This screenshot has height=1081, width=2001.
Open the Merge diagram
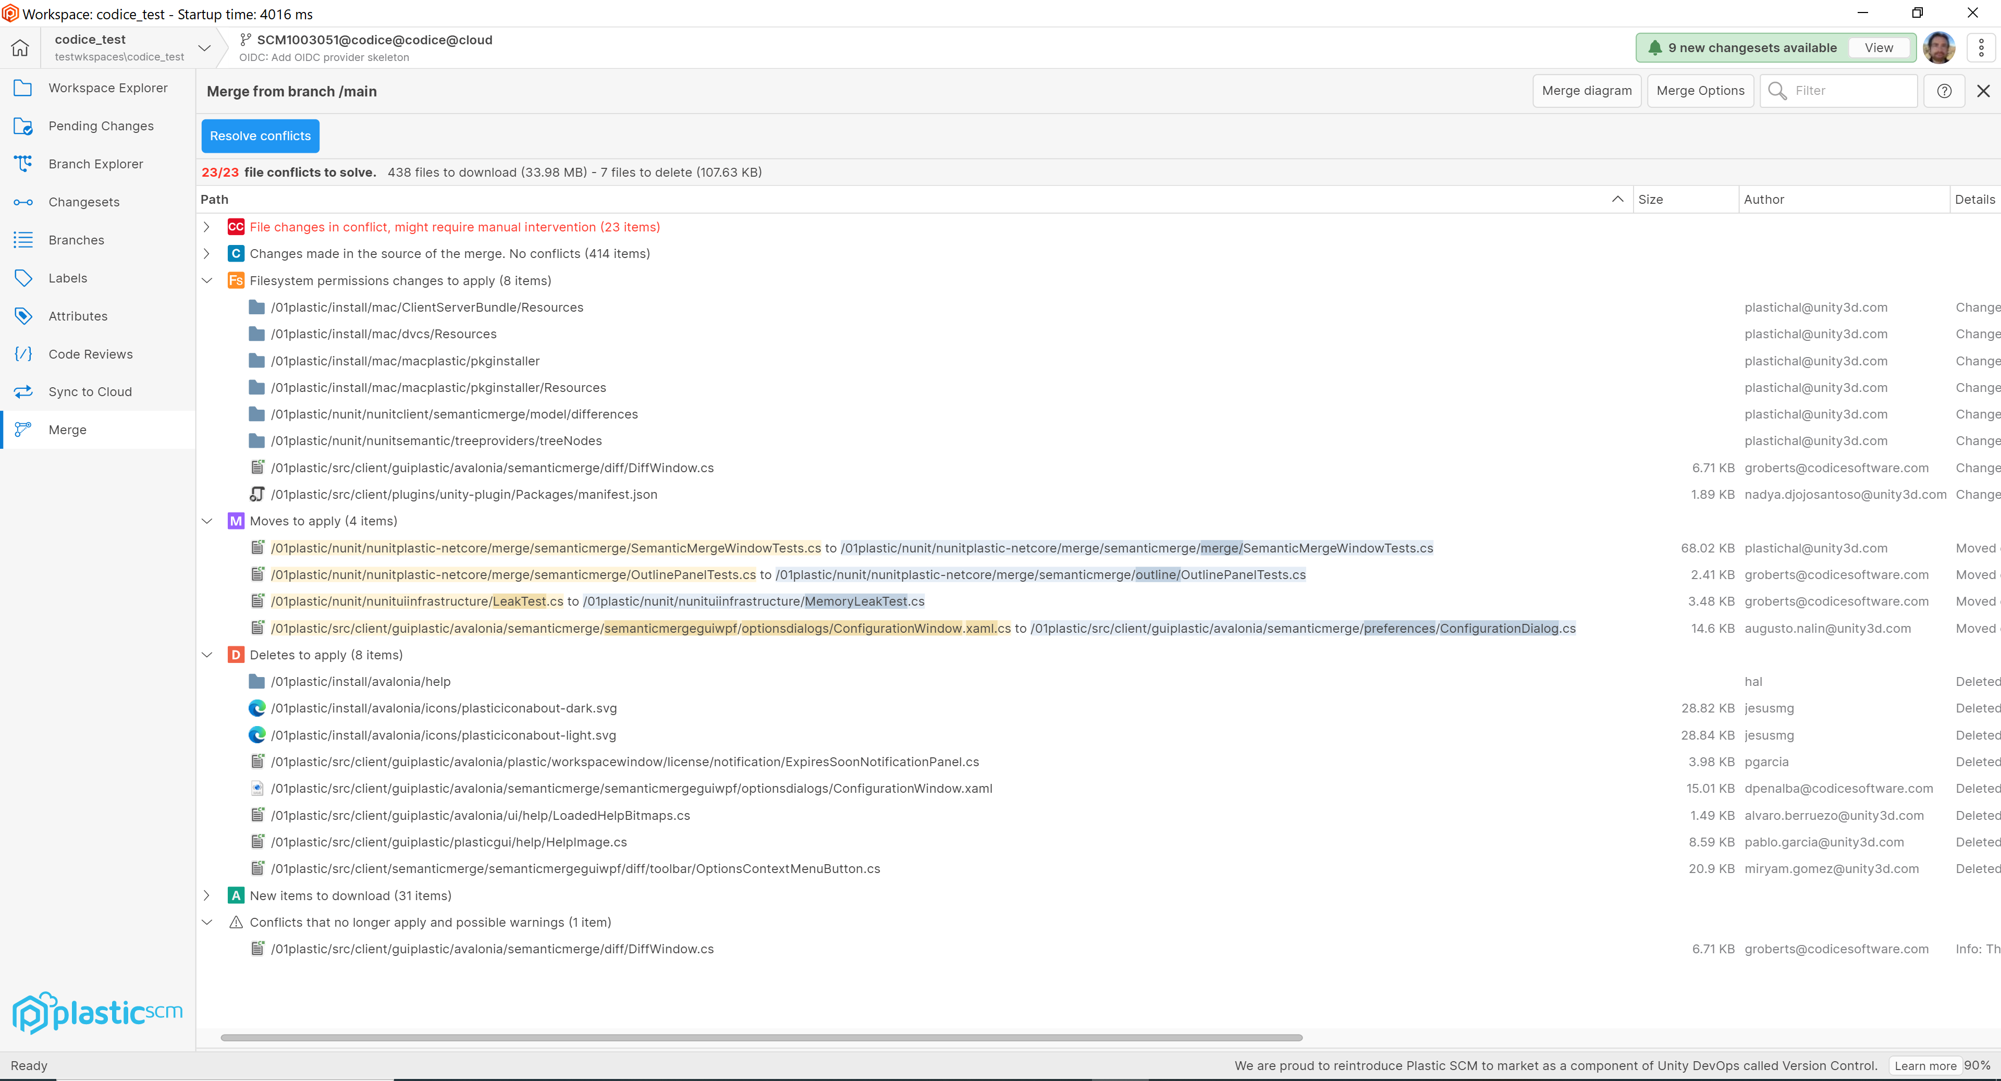(1587, 90)
